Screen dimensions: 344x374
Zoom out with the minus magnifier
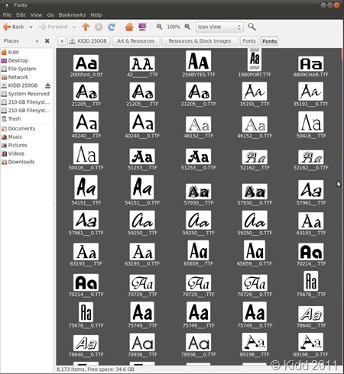[x=160, y=27]
